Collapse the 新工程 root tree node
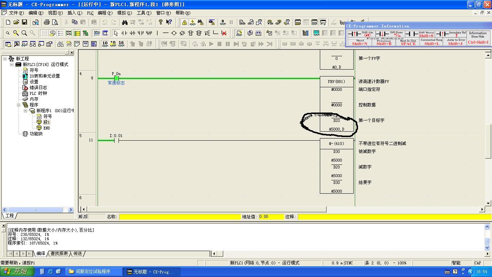The height and width of the screenshot is (277, 492). pyautogui.click(x=5, y=59)
